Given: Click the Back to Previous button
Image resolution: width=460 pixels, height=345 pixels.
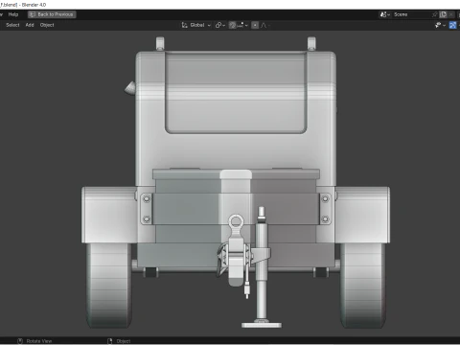Looking at the screenshot, I should [x=52, y=14].
